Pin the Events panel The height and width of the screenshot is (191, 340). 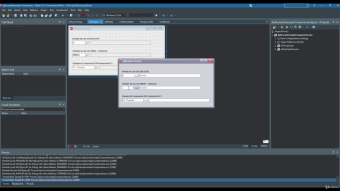pos(334,152)
